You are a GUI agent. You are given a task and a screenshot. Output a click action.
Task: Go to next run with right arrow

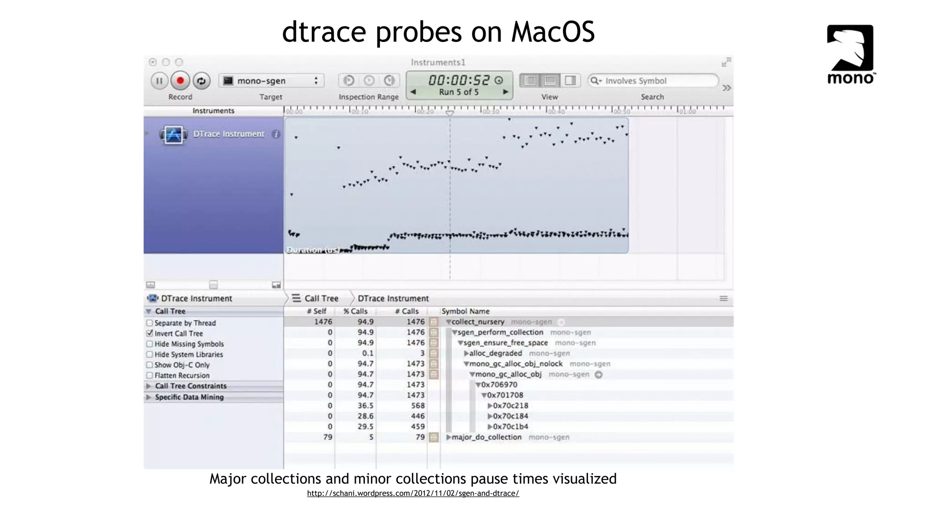point(505,92)
